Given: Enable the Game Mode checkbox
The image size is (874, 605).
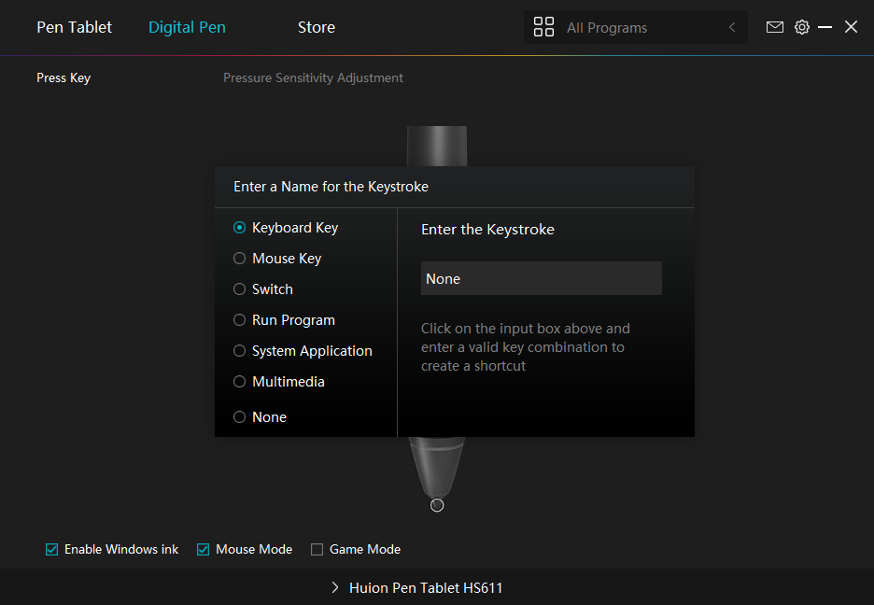Looking at the screenshot, I should [317, 549].
